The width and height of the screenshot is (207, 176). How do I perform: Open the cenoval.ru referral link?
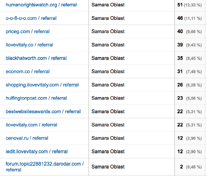(x=27, y=138)
